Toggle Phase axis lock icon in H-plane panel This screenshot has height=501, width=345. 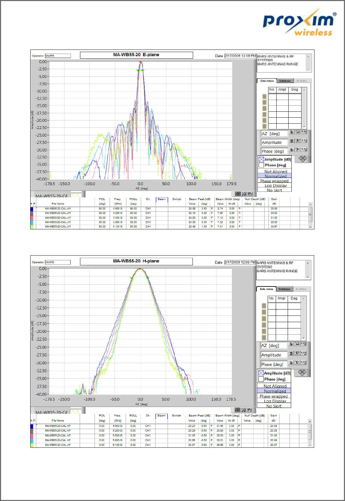point(291,363)
